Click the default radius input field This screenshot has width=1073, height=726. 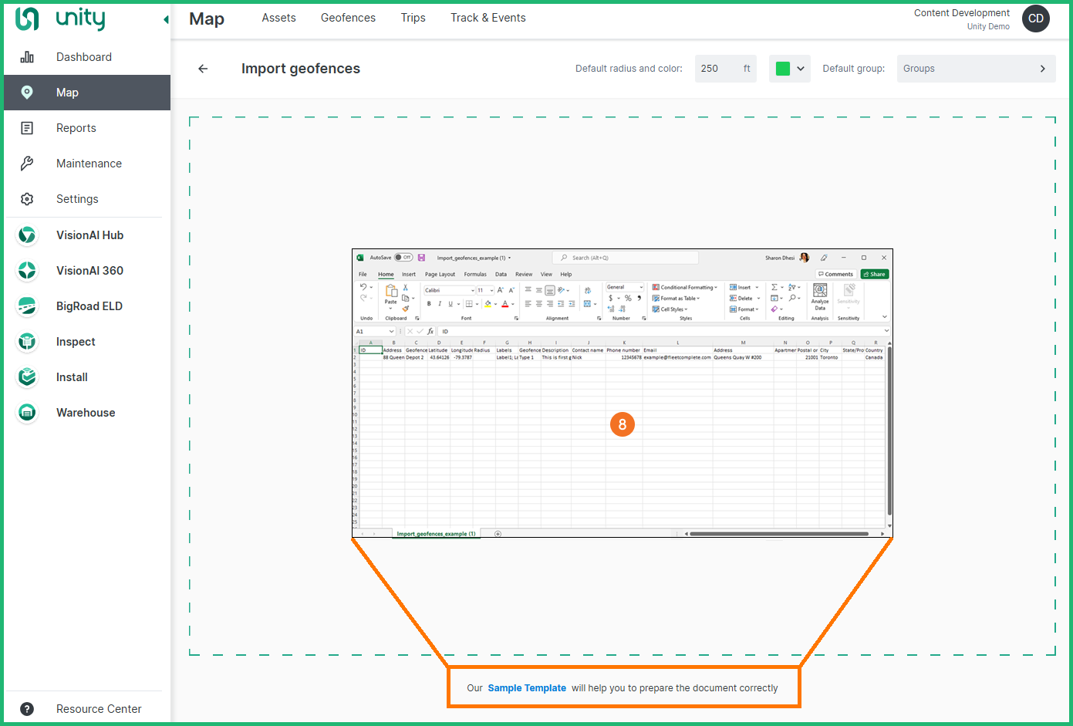pyautogui.click(x=717, y=69)
